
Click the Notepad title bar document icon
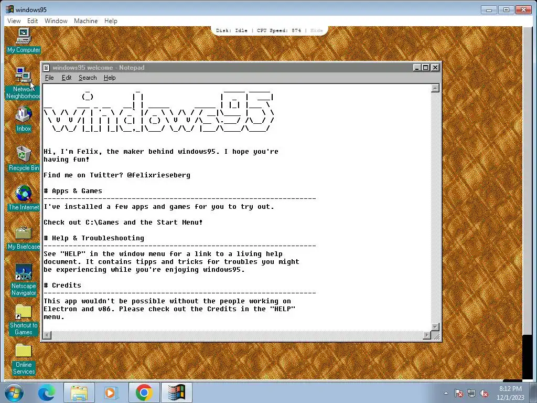[47, 68]
